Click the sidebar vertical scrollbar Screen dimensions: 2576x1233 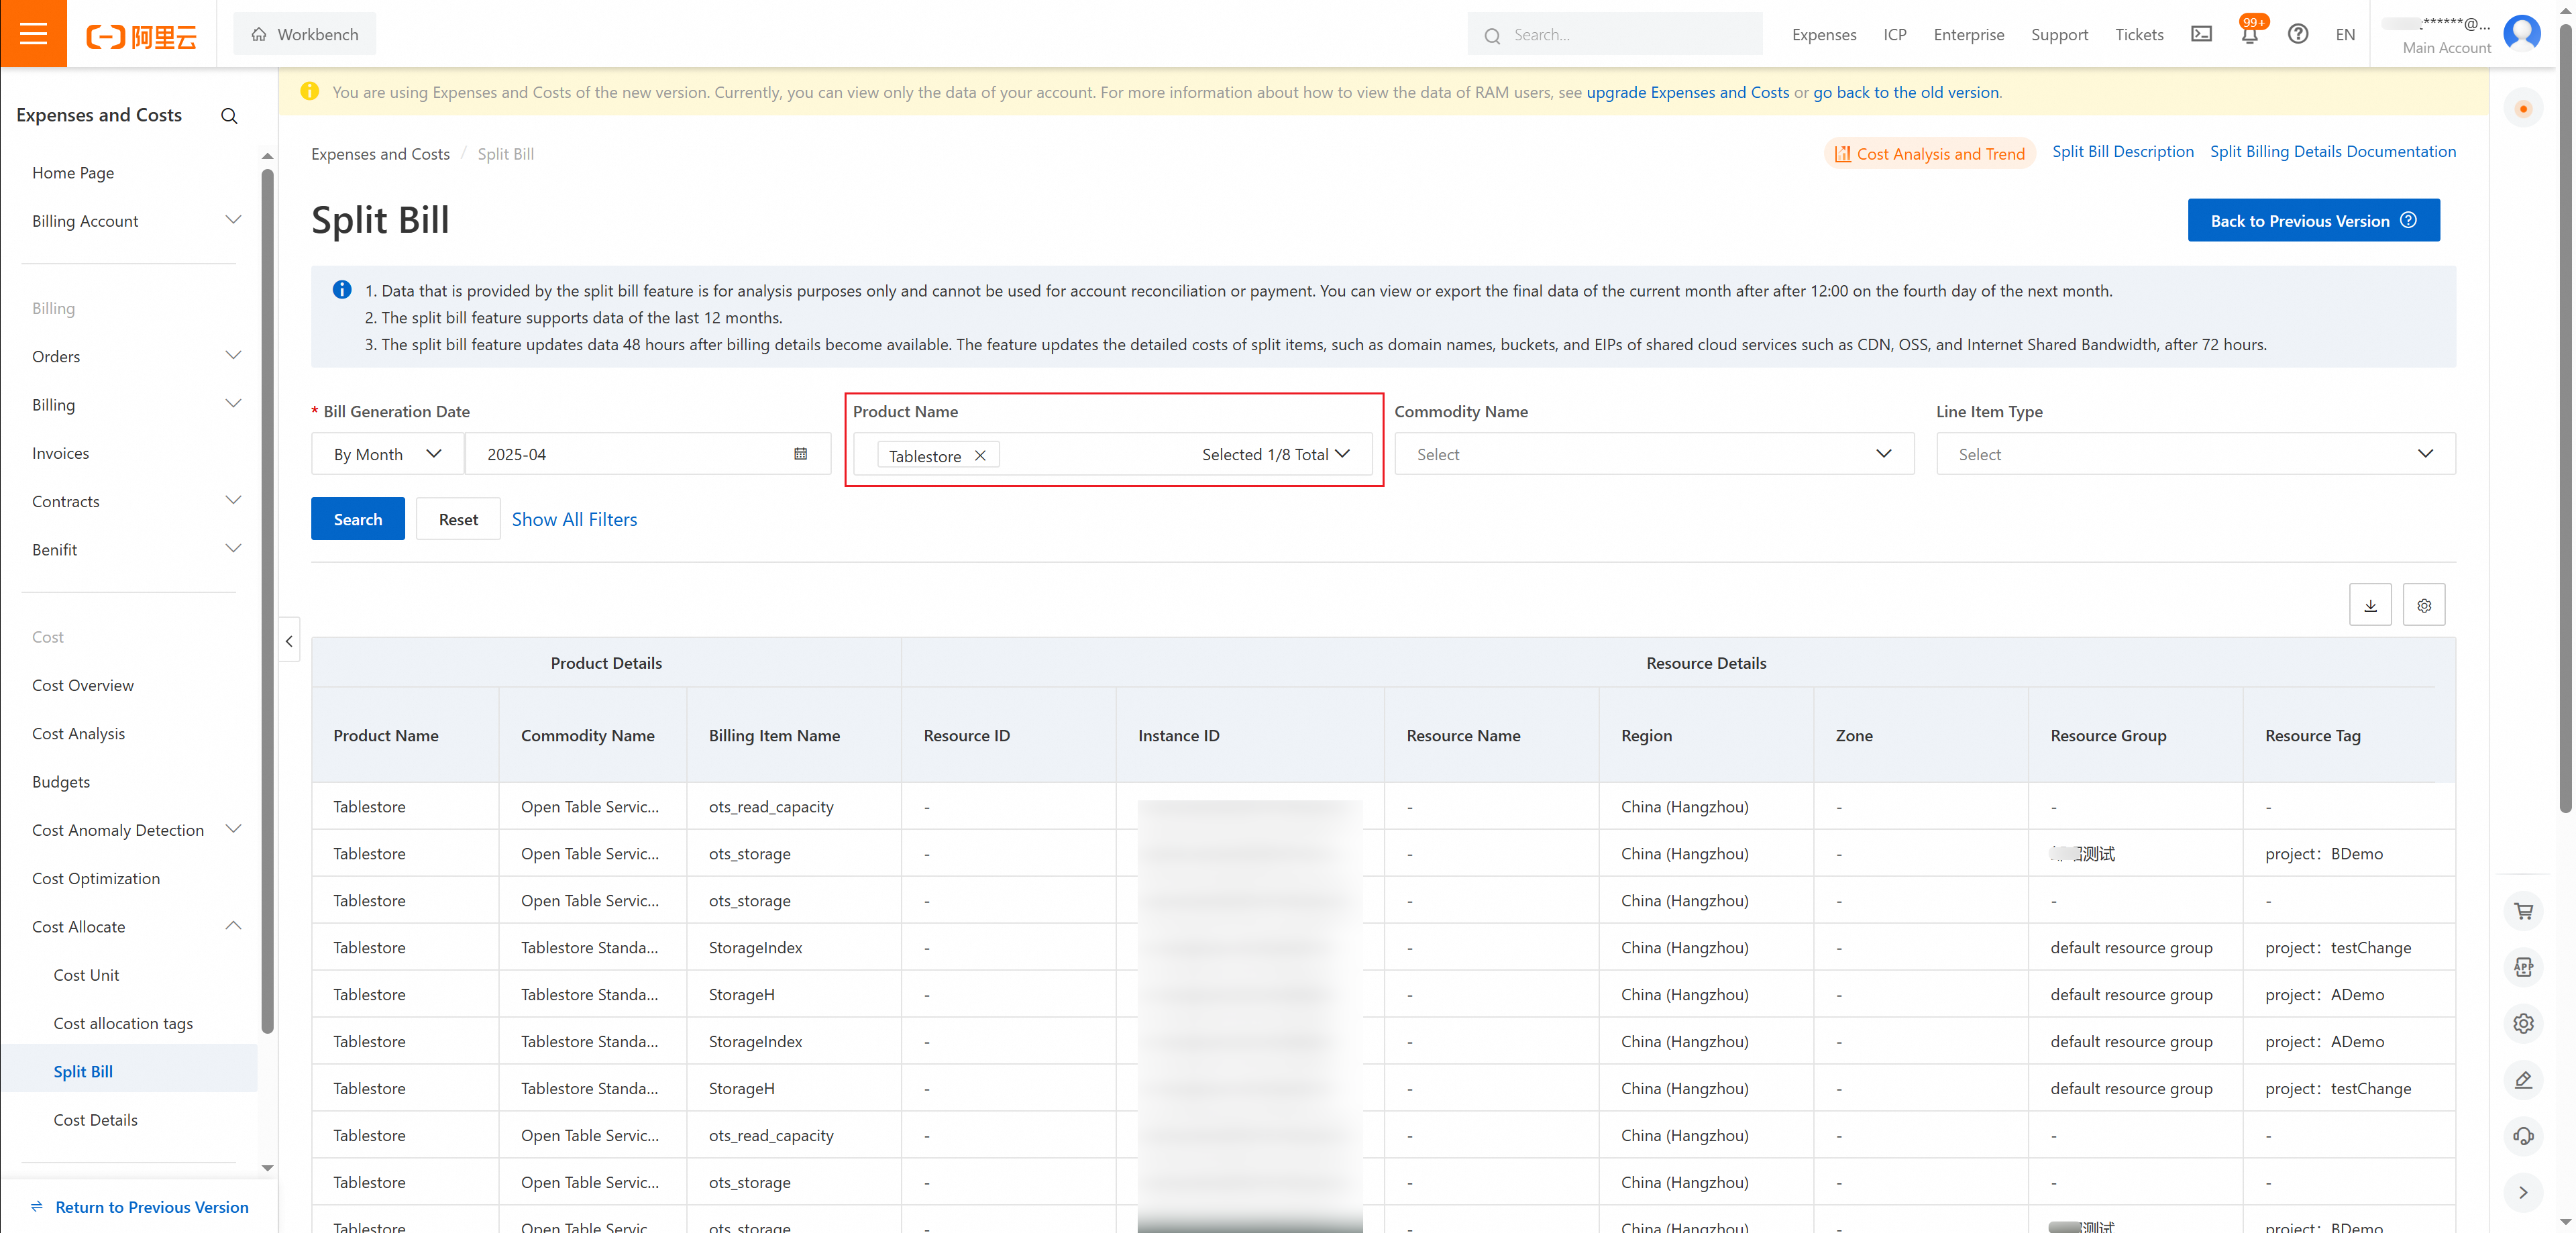click(267, 600)
